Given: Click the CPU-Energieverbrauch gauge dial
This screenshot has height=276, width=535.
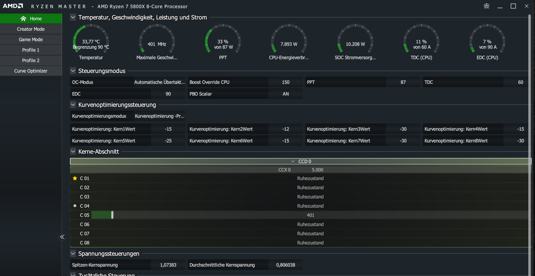Looking at the screenshot, I should point(289,39).
